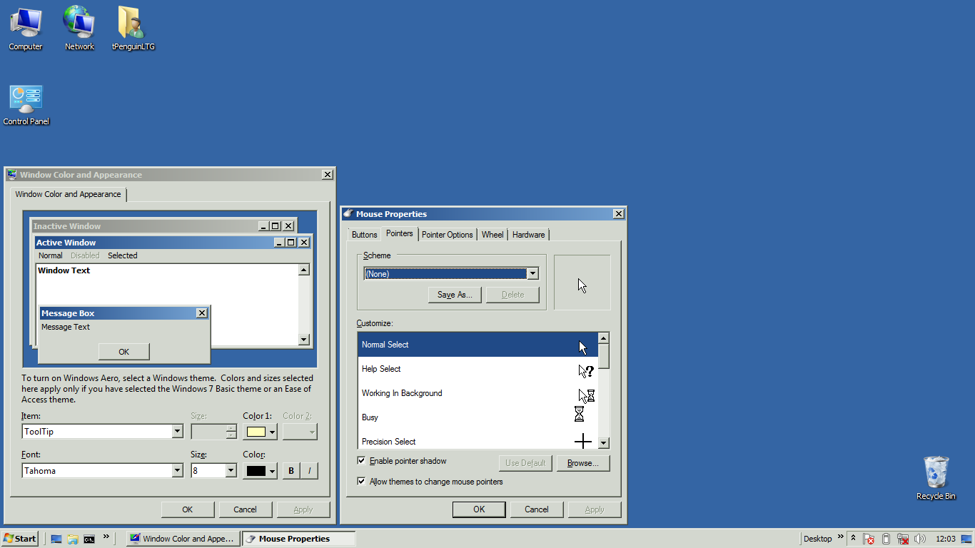Open the Computer desktop icon

pyautogui.click(x=26, y=29)
